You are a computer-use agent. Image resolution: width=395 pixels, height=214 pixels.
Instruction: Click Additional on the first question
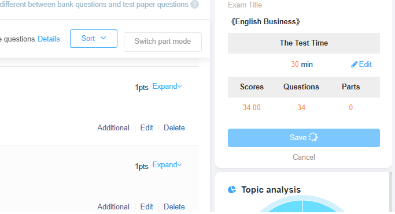[113, 128]
